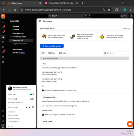Open the orange chat widget bubble
The height and width of the screenshot is (136, 134).
[130, 124]
